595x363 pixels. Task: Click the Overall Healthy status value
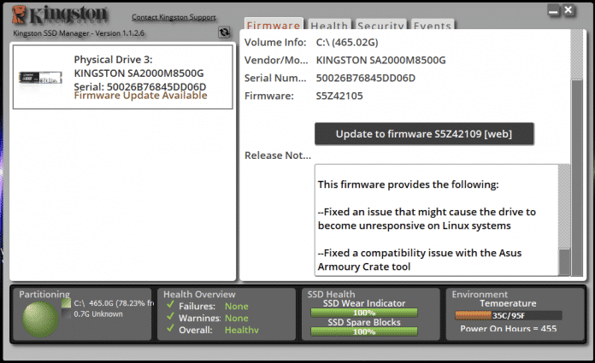click(241, 330)
